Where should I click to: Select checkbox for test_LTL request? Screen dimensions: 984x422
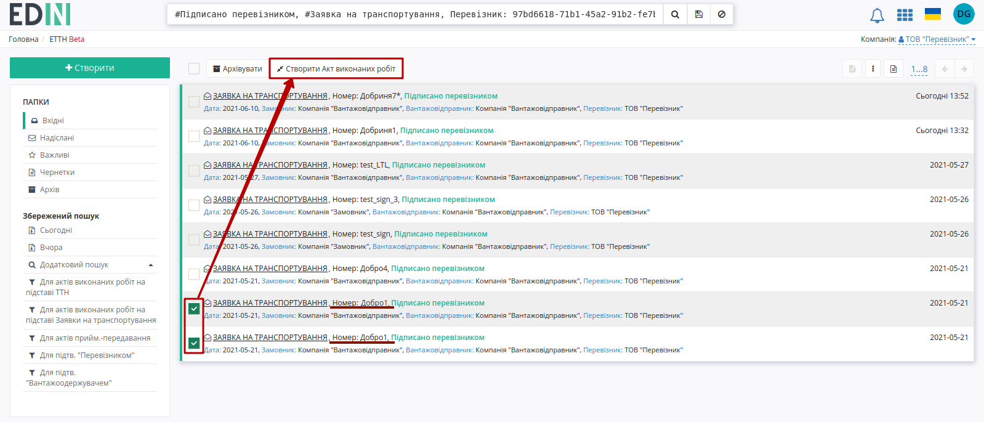coord(194,171)
